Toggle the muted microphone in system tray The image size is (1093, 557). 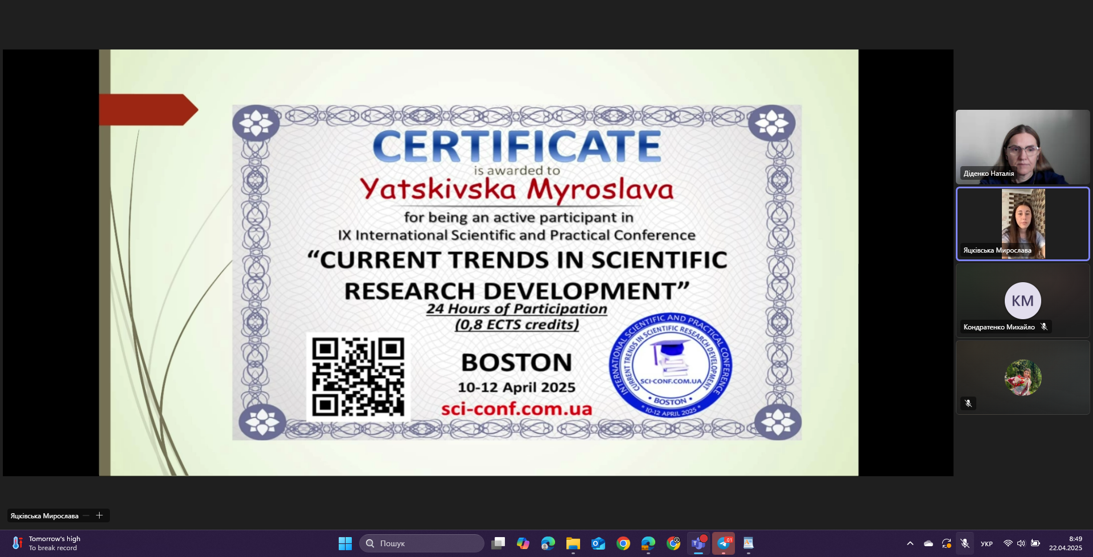click(x=964, y=543)
